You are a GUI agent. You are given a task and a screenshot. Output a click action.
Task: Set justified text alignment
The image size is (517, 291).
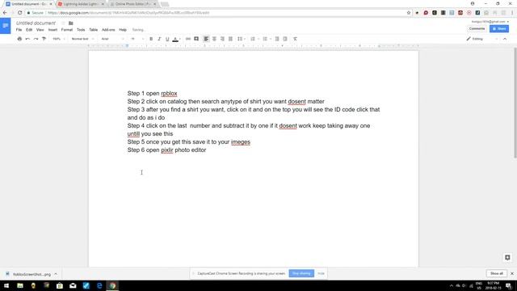point(230,39)
